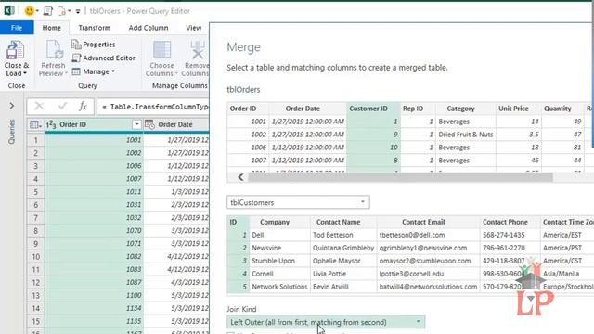Launch the Advanced Editor

click(103, 58)
